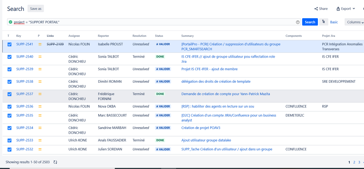
Task: Uncheck the SUPP-2533 row checkbox
Action: [9, 141]
